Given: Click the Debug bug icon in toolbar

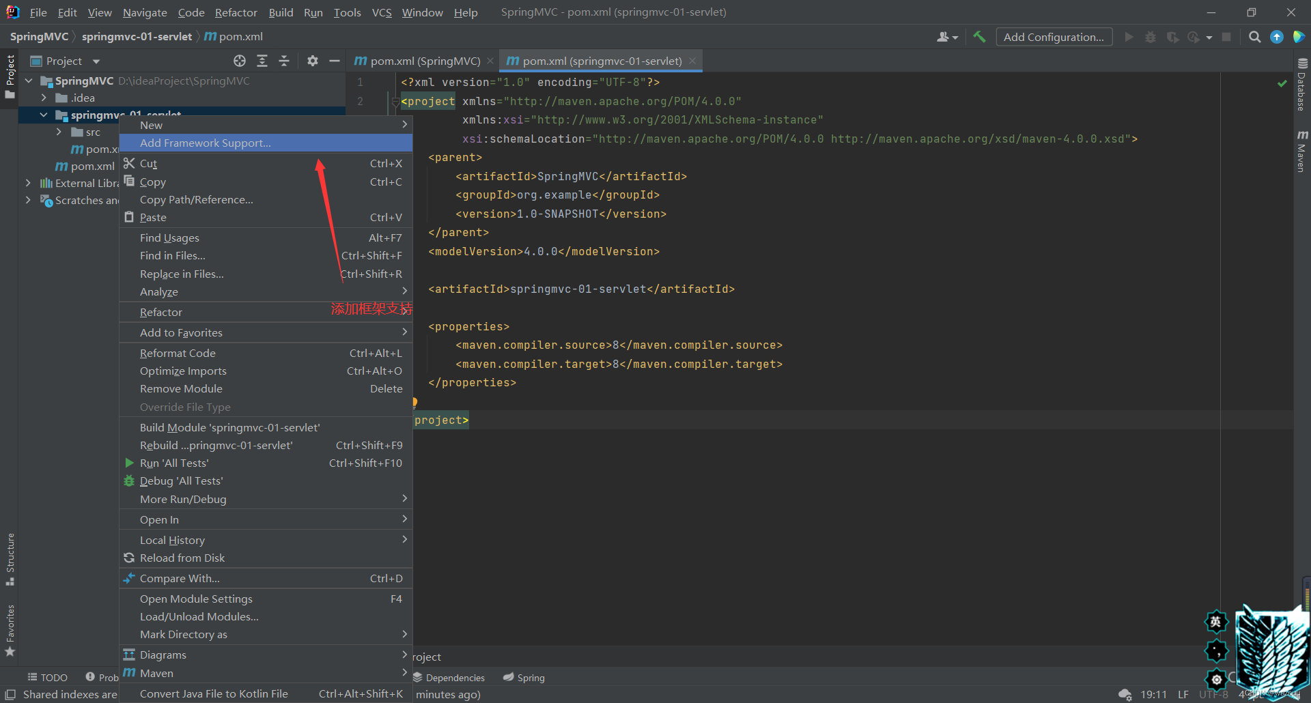Looking at the screenshot, I should (1151, 37).
